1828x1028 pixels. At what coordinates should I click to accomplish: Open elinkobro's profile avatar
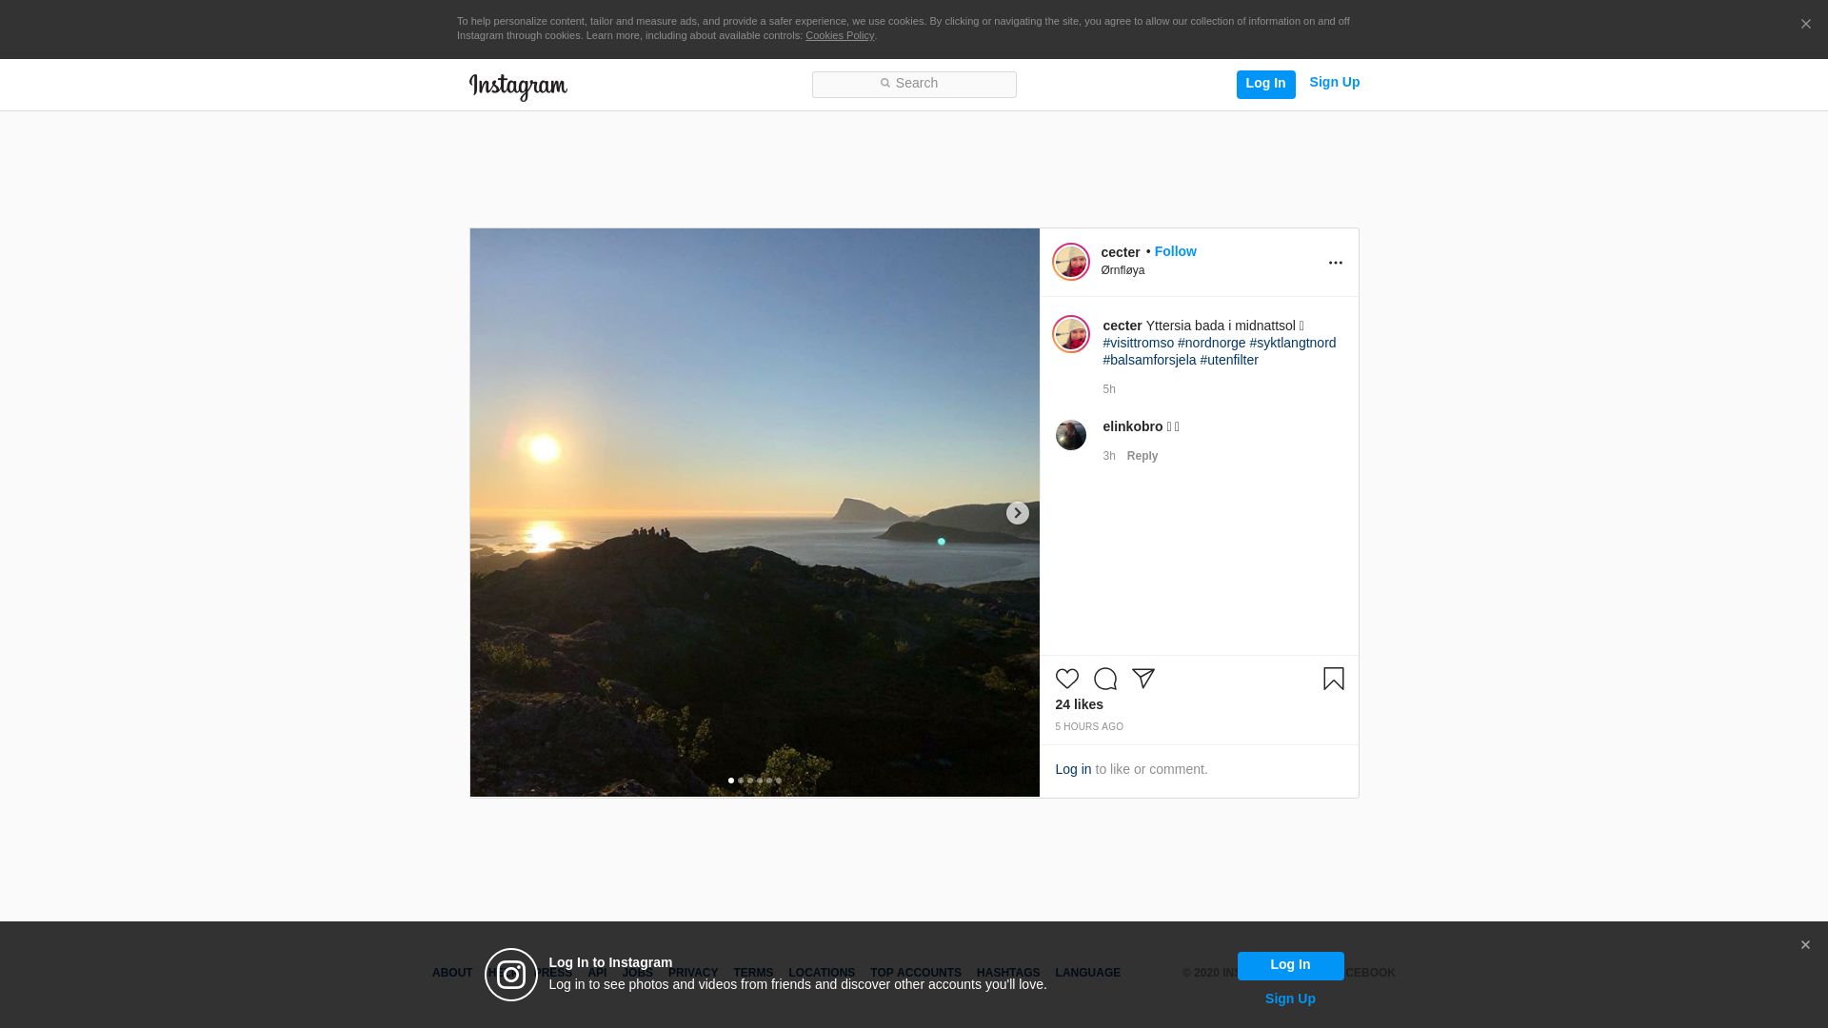click(x=1070, y=435)
